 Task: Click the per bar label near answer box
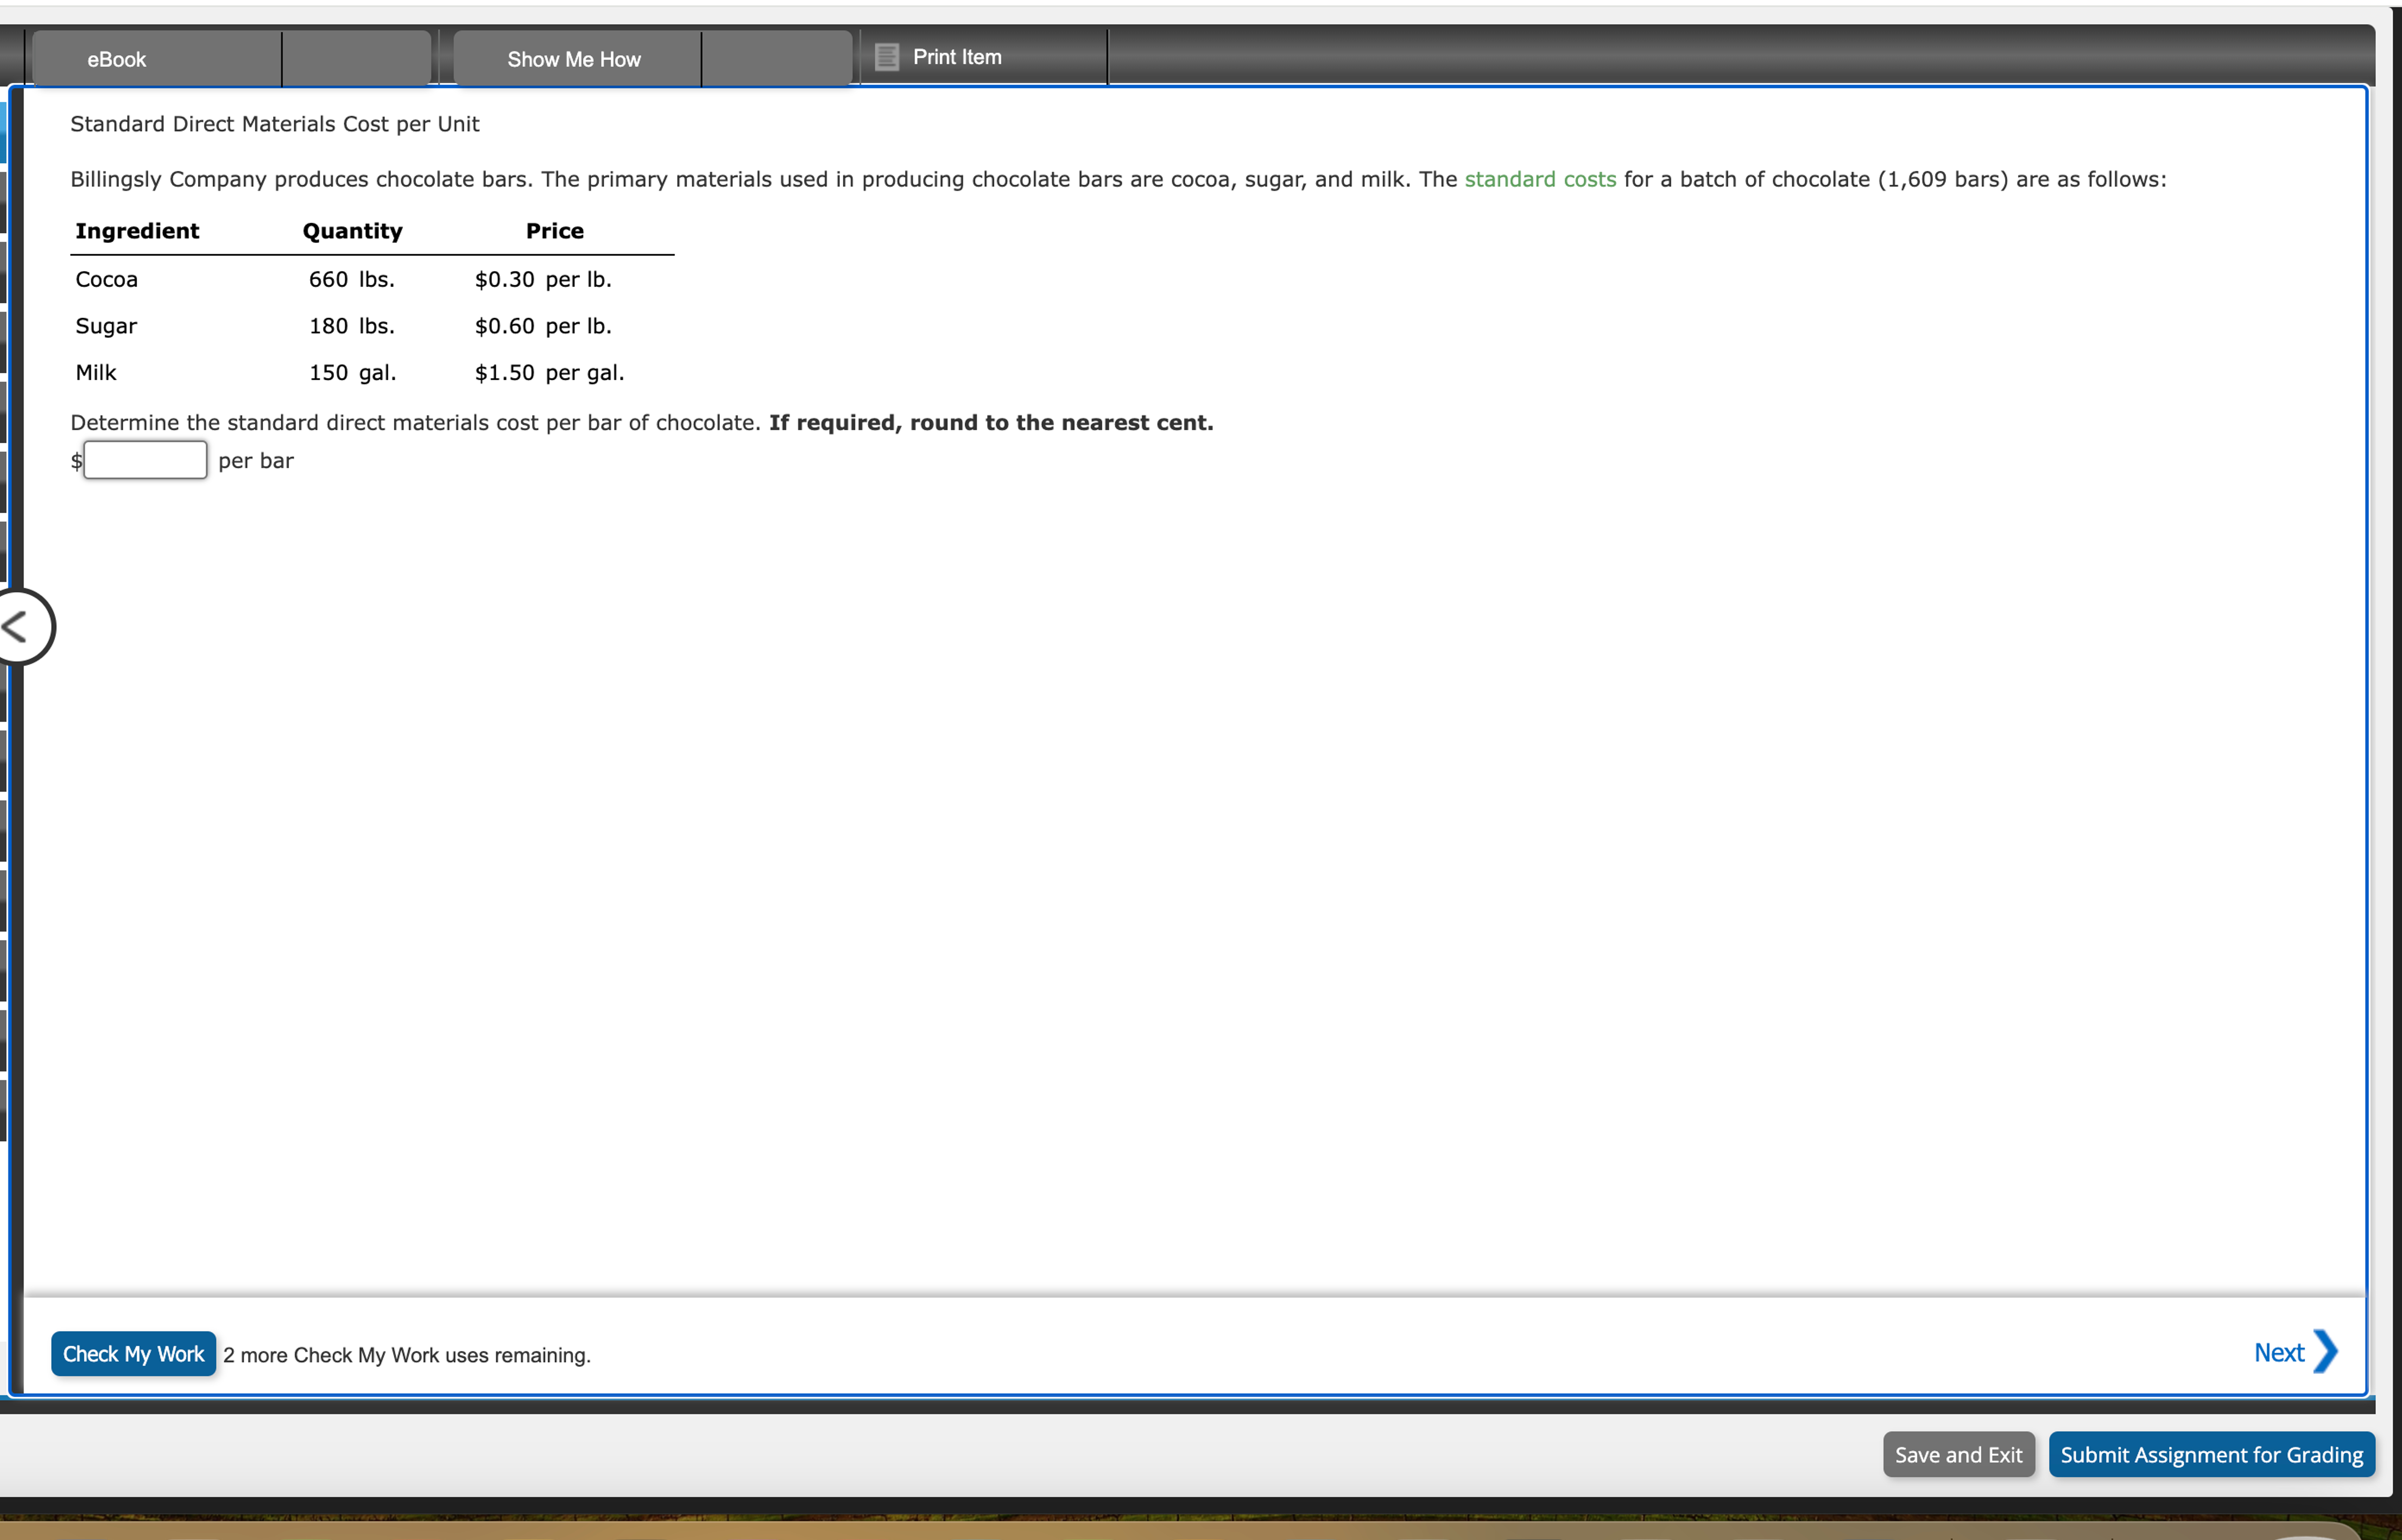pos(255,460)
